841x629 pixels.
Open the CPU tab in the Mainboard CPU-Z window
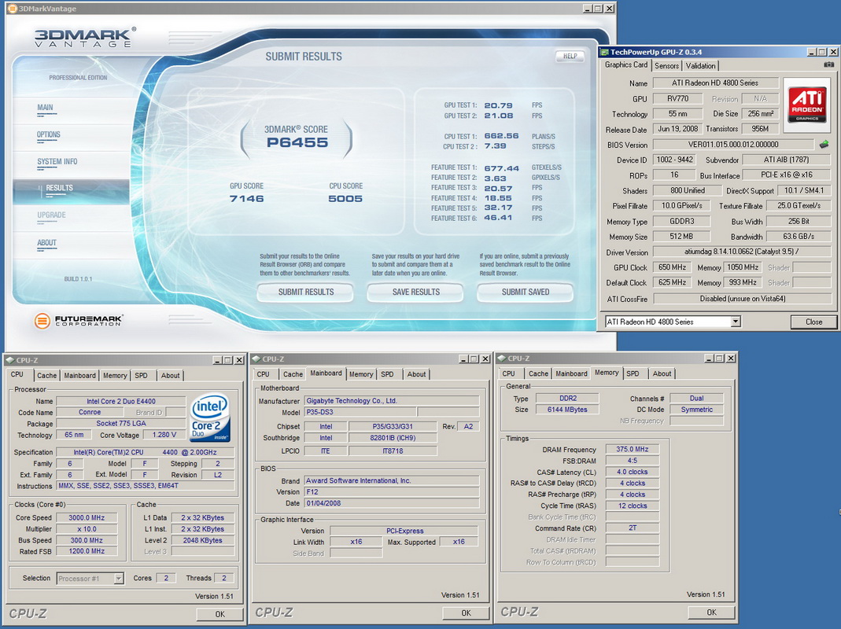pos(264,374)
